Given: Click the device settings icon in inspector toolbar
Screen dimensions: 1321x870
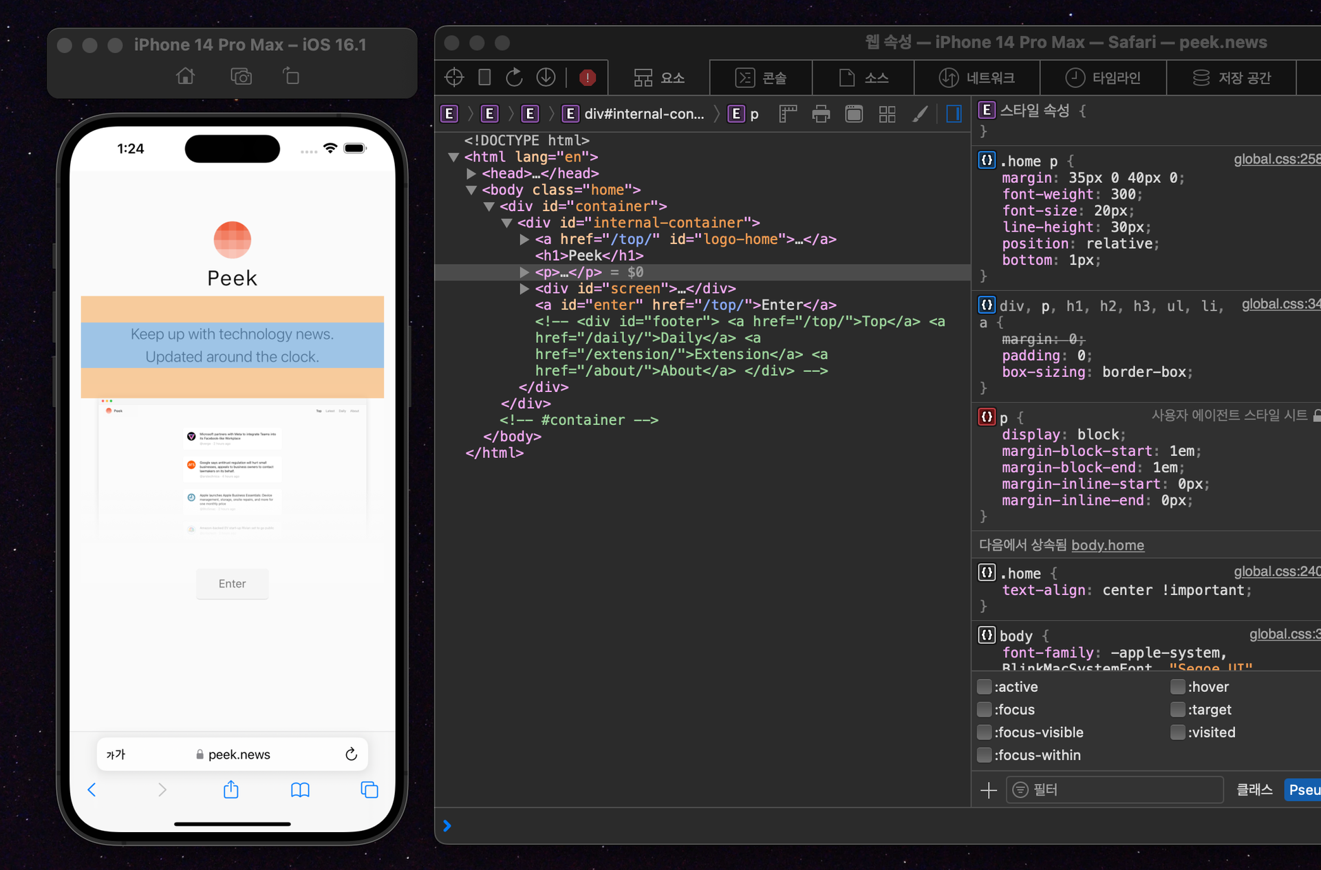Looking at the screenshot, I should point(484,77).
